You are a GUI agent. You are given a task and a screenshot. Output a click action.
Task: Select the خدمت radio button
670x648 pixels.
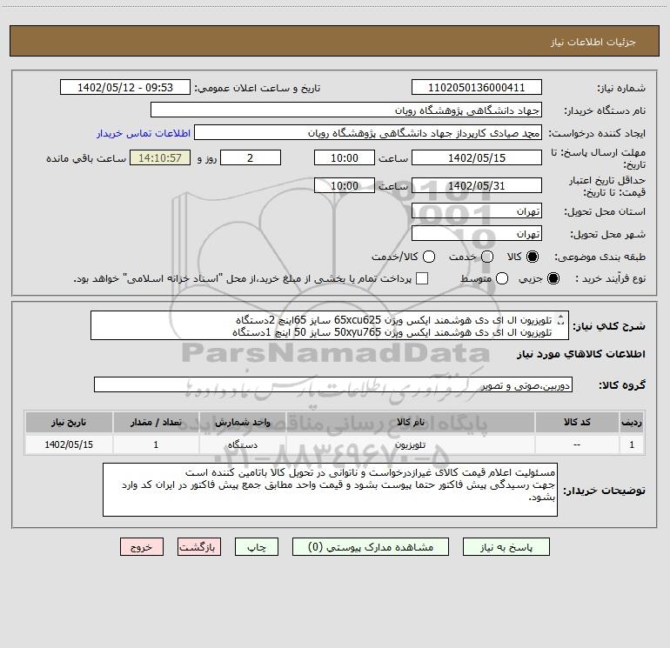487,257
